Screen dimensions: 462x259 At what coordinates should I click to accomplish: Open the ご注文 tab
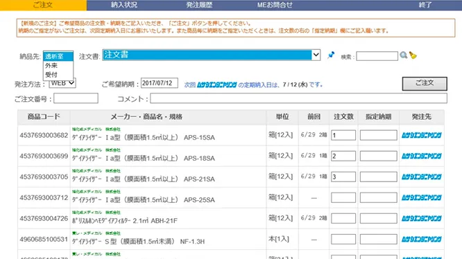pos(43,5)
